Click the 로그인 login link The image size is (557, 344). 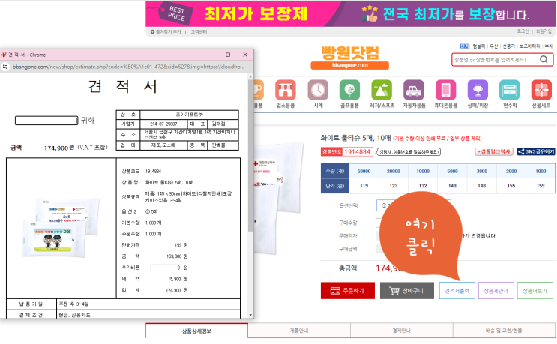[523, 31]
